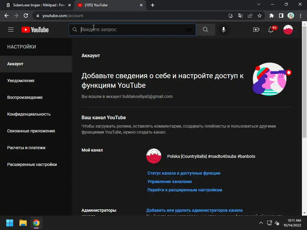Click the Статус канала и доступные функции link
This screenshot has height=230, width=307.
tap(184, 173)
